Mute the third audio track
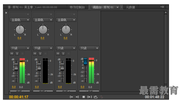Screen dimensions: 180x101 point(58,54)
